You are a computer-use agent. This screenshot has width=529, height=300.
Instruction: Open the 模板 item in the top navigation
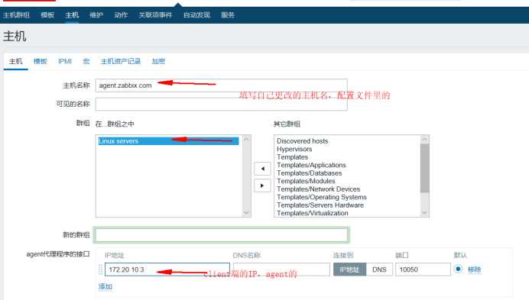tap(47, 15)
